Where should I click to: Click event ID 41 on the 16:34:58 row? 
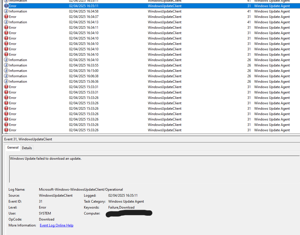click(249, 11)
